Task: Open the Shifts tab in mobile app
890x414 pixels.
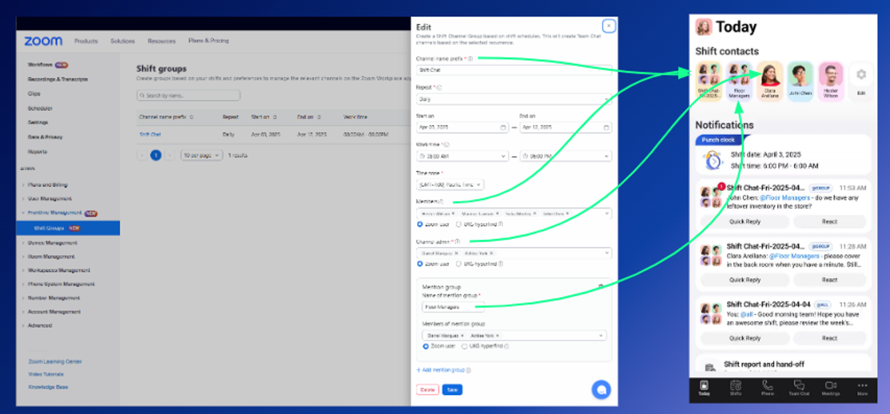Action: (x=735, y=389)
